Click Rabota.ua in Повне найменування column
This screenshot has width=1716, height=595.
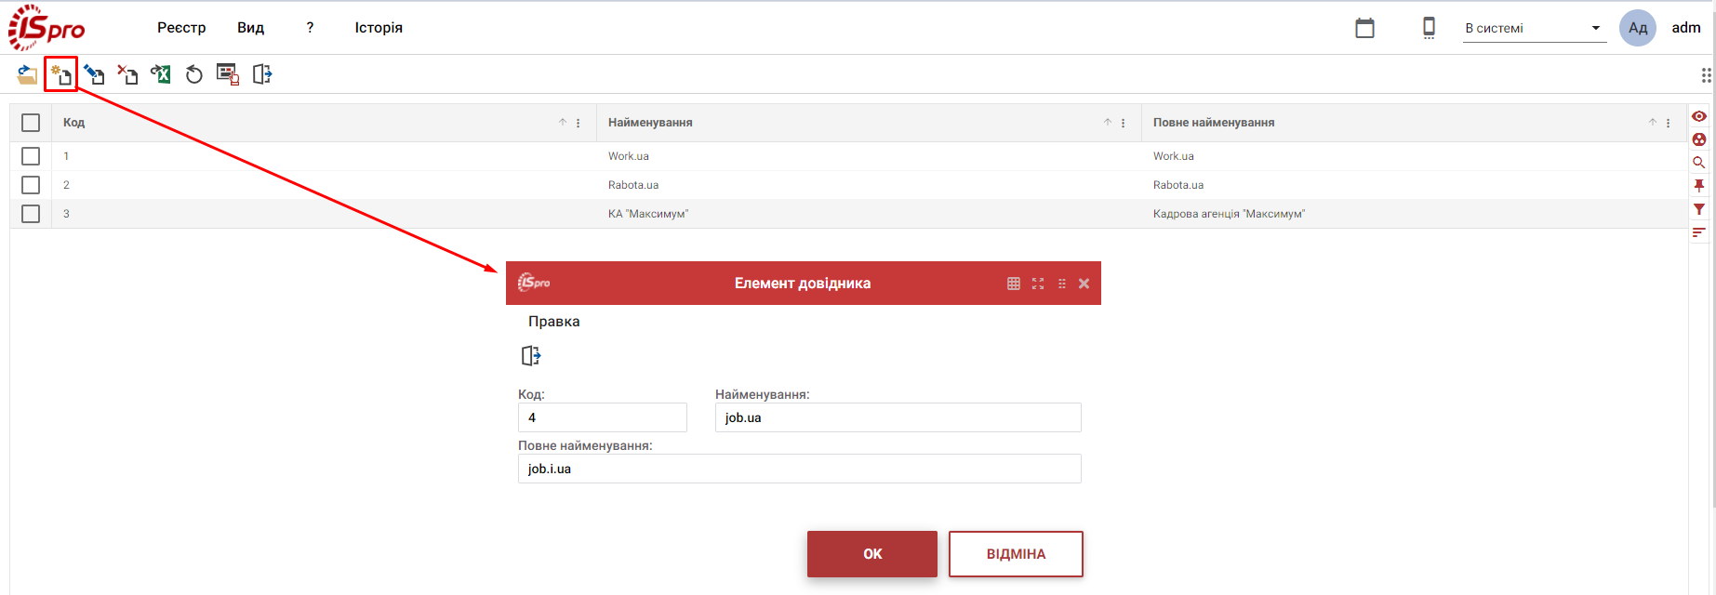(x=1178, y=185)
